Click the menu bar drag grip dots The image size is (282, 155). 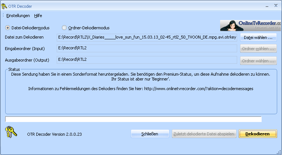(3, 16)
